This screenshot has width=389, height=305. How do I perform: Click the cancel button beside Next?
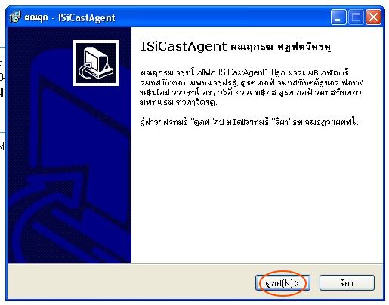click(347, 283)
